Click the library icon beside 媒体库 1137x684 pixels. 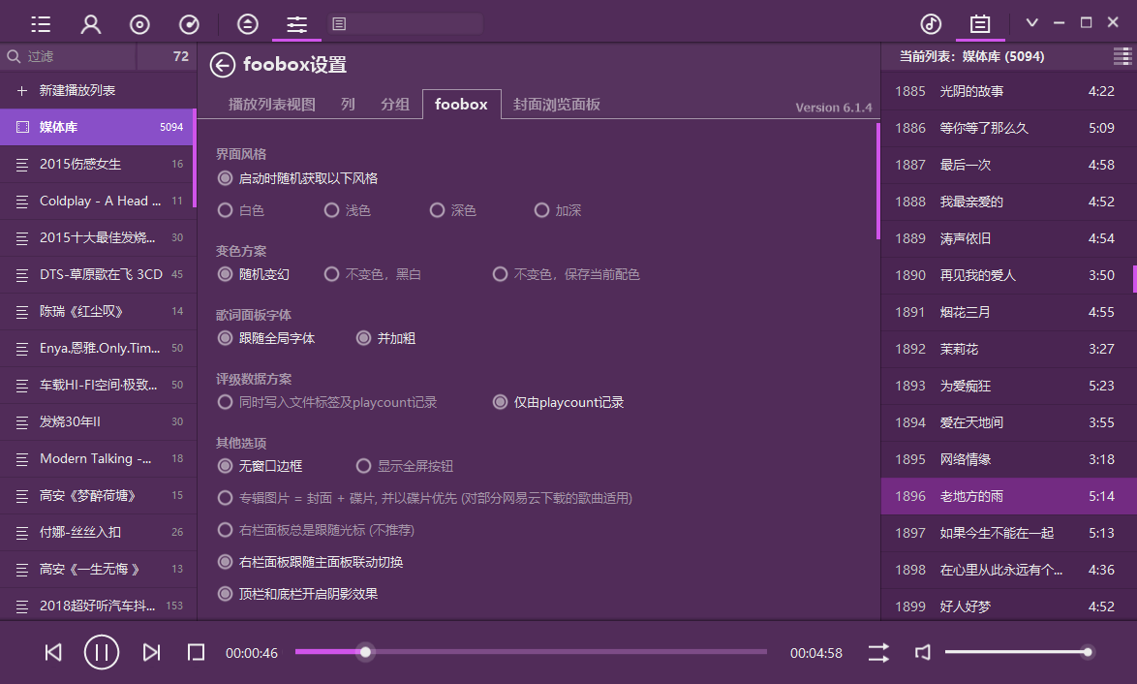click(22, 127)
